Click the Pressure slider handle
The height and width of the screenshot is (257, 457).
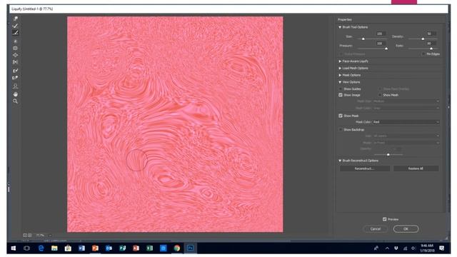(386, 49)
